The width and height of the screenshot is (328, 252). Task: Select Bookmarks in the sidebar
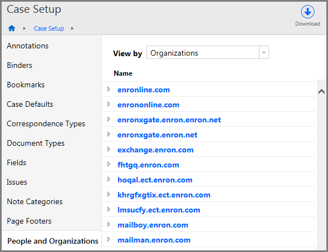[26, 85]
